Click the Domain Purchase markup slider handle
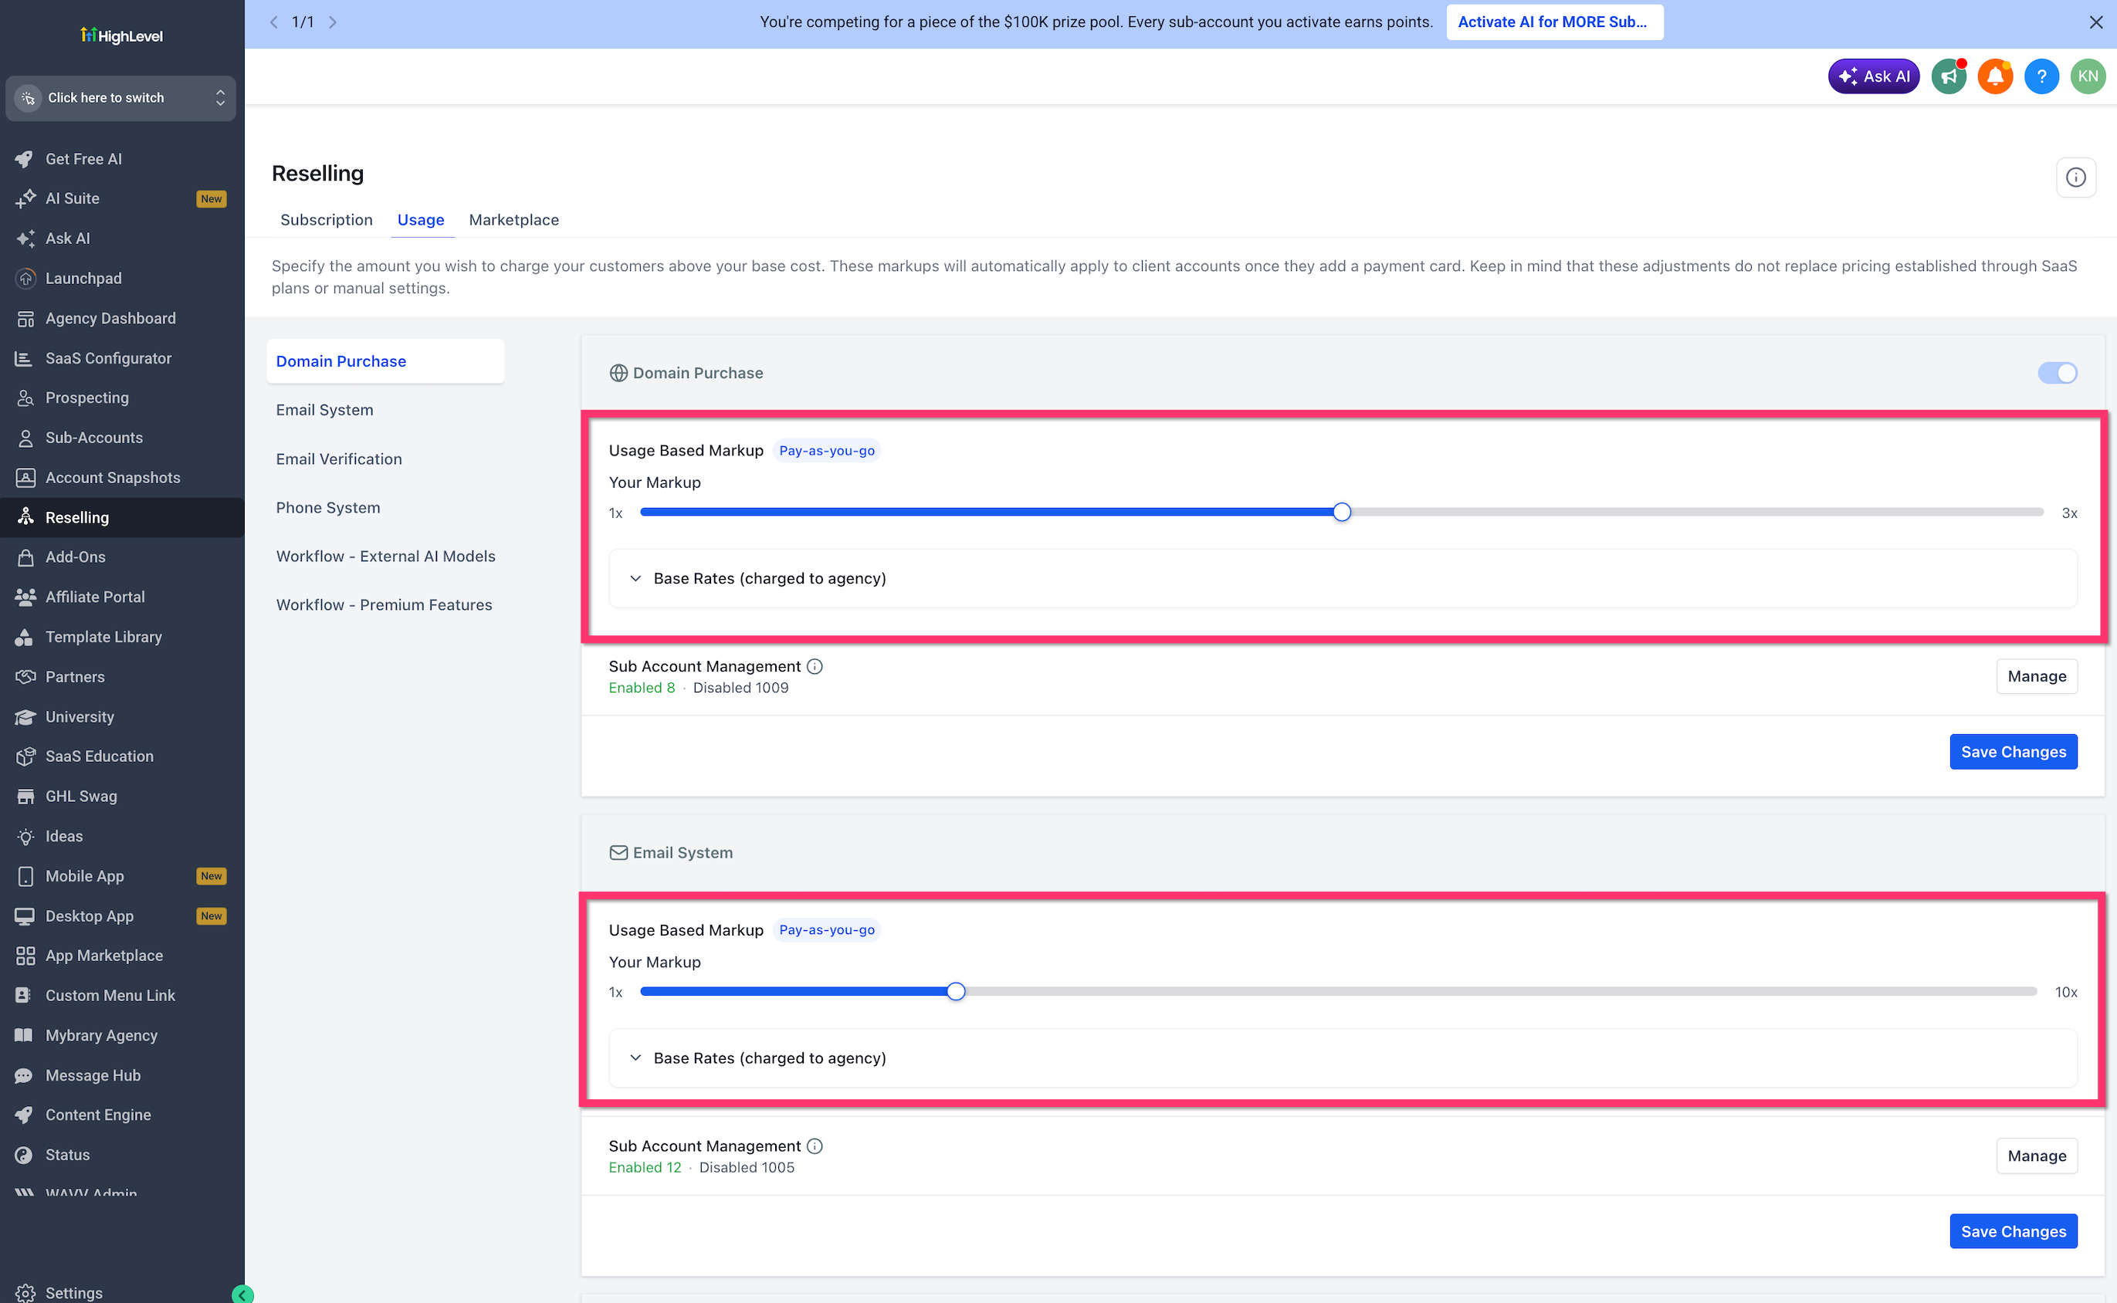Screen dimensions: 2117x1303 tap(1342, 513)
